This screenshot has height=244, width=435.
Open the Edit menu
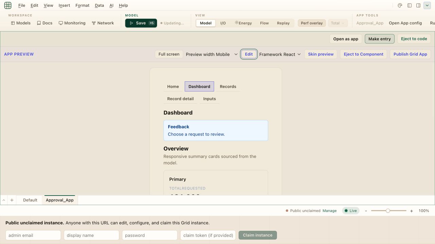coord(34,5)
